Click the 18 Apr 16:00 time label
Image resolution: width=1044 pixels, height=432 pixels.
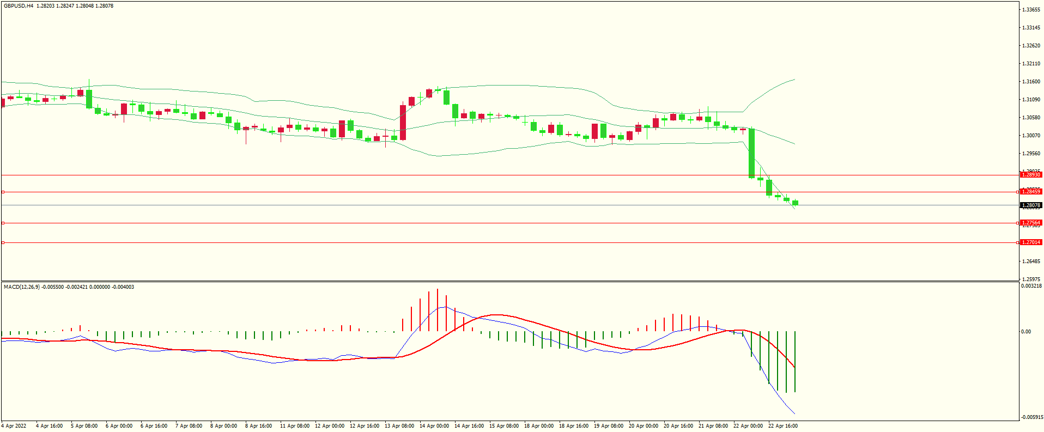[573, 426]
